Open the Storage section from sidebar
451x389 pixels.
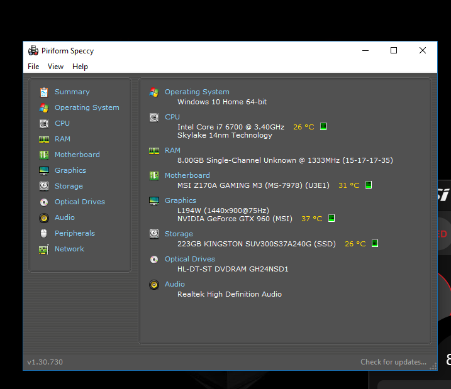[69, 186]
